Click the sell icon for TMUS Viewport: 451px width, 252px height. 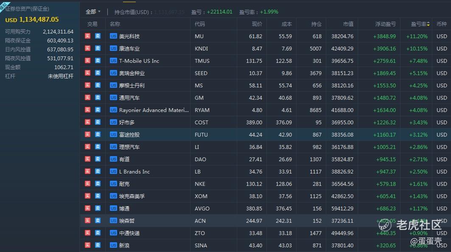(x=98, y=61)
